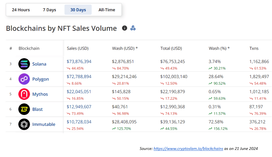Select the 30 Days time range
Image resolution: width=272 pixels, height=157 pixels.
78,10
